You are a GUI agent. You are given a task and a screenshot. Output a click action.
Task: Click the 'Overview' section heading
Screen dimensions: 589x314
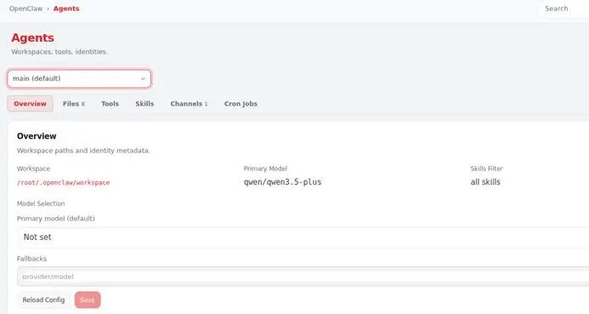(37, 136)
